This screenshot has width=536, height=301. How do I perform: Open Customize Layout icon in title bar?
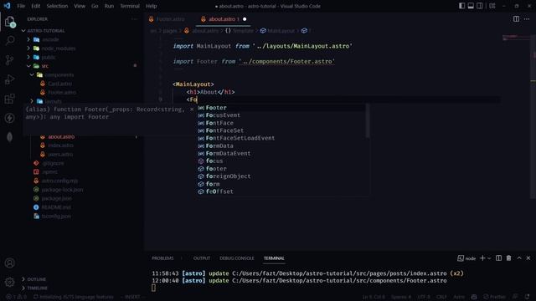tap(492, 6)
